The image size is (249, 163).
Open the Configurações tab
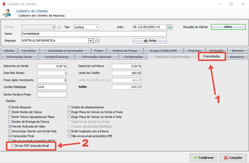pos(133,57)
